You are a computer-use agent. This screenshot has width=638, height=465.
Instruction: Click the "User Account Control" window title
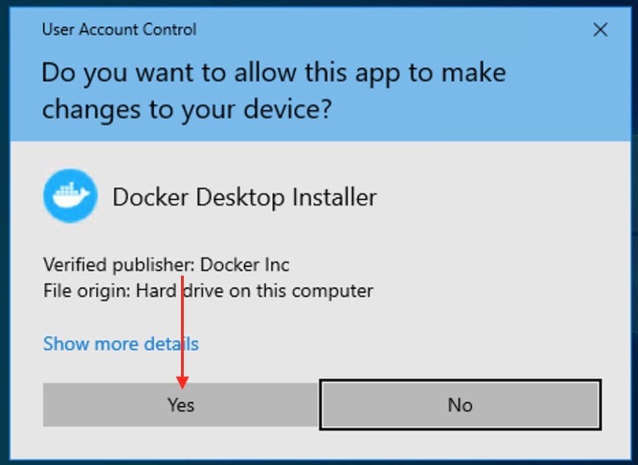tap(119, 30)
